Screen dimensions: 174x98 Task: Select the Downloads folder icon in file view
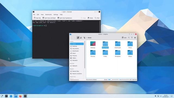[x=118, y=44]
